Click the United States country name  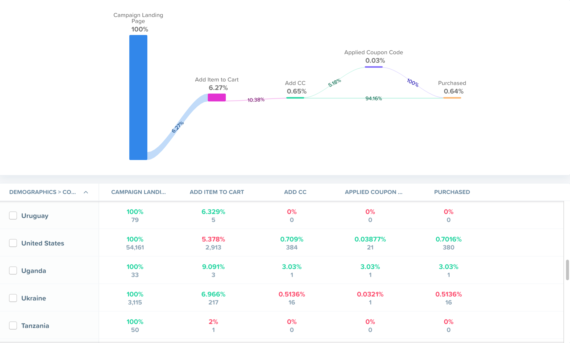coord(43,243)
